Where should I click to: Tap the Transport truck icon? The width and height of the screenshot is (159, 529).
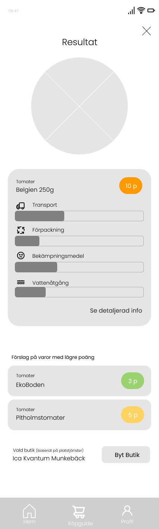point(20,206)
